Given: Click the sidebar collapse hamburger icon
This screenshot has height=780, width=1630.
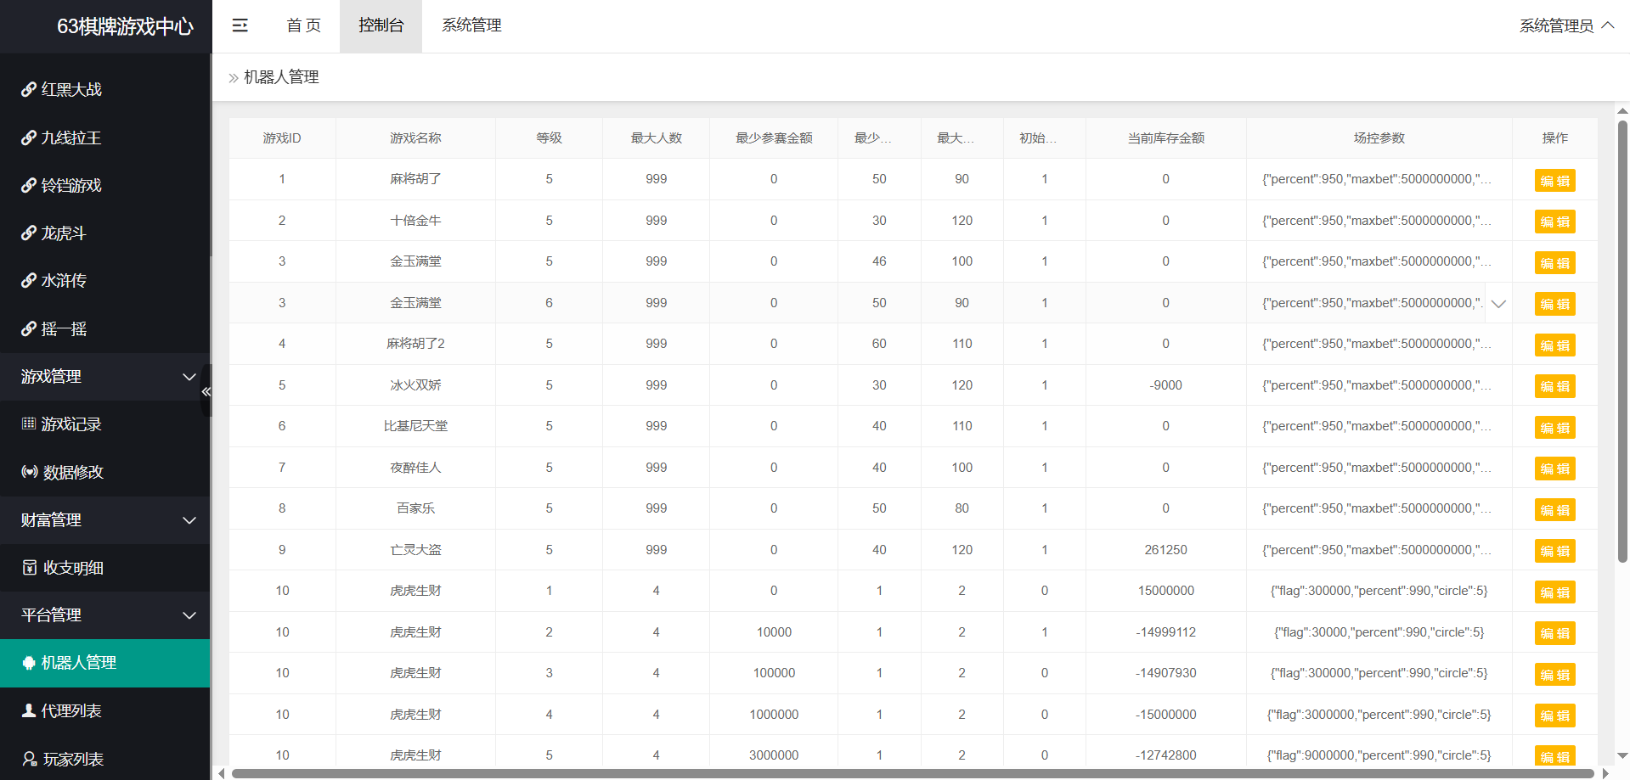Looking at the screenshot, I should 240,25.
